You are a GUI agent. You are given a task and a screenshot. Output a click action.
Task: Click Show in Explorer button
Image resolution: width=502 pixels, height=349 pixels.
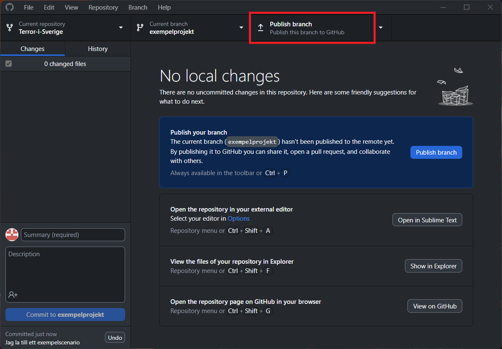(x=433, y=266)
